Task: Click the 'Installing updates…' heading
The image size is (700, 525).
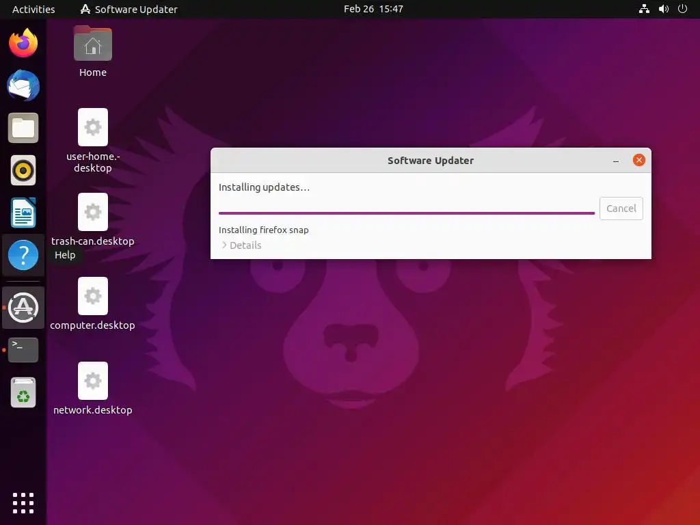Action: (x=264, y=187)
